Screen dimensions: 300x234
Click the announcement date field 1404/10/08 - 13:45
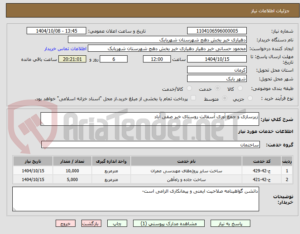pos(56,31)
